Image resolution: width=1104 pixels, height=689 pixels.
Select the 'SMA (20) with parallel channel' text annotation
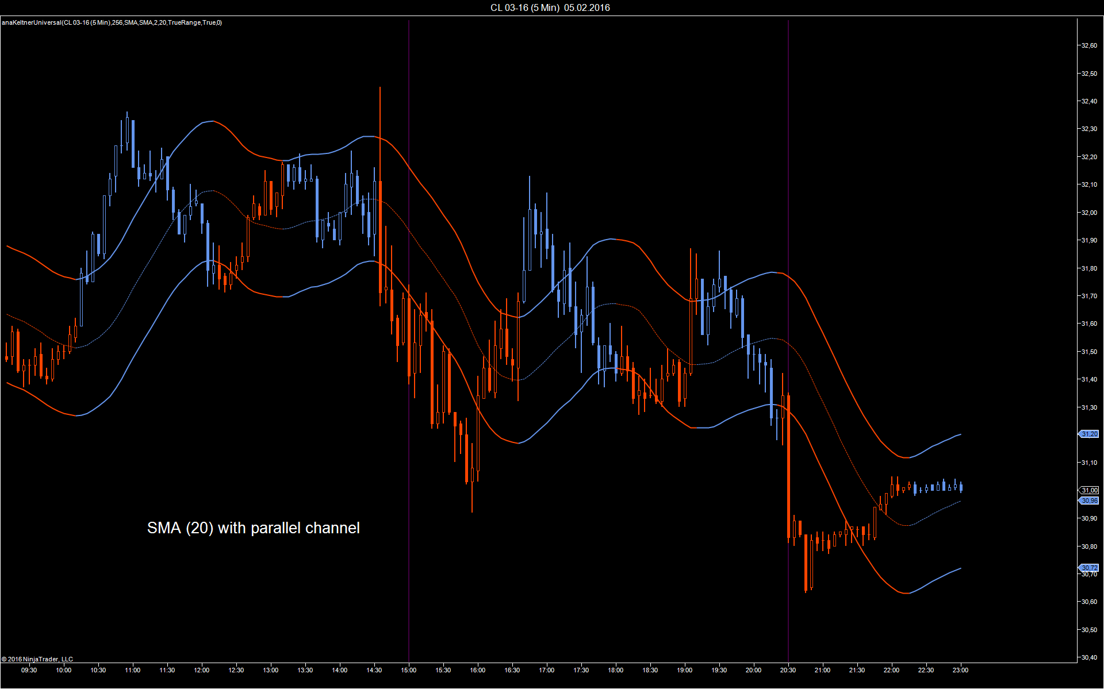pos(253,528)
